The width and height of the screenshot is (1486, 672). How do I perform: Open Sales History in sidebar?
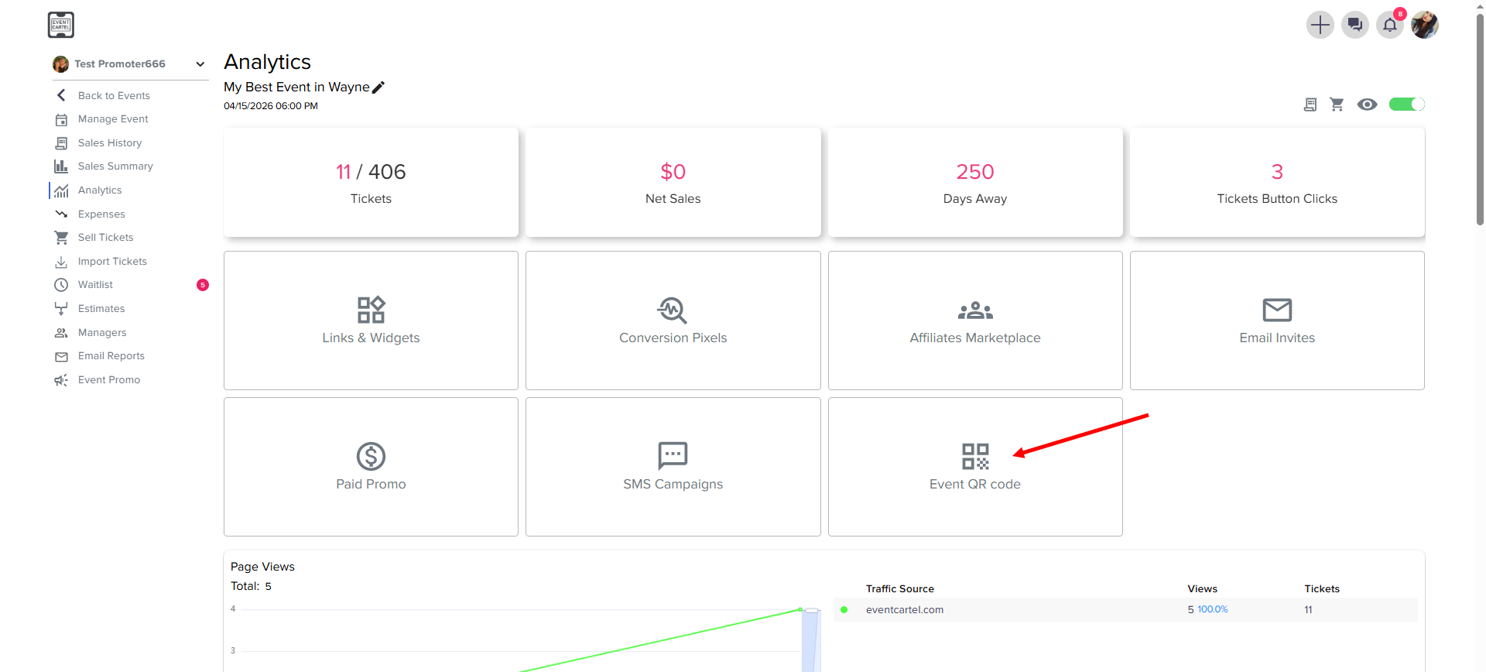point(110,142)
